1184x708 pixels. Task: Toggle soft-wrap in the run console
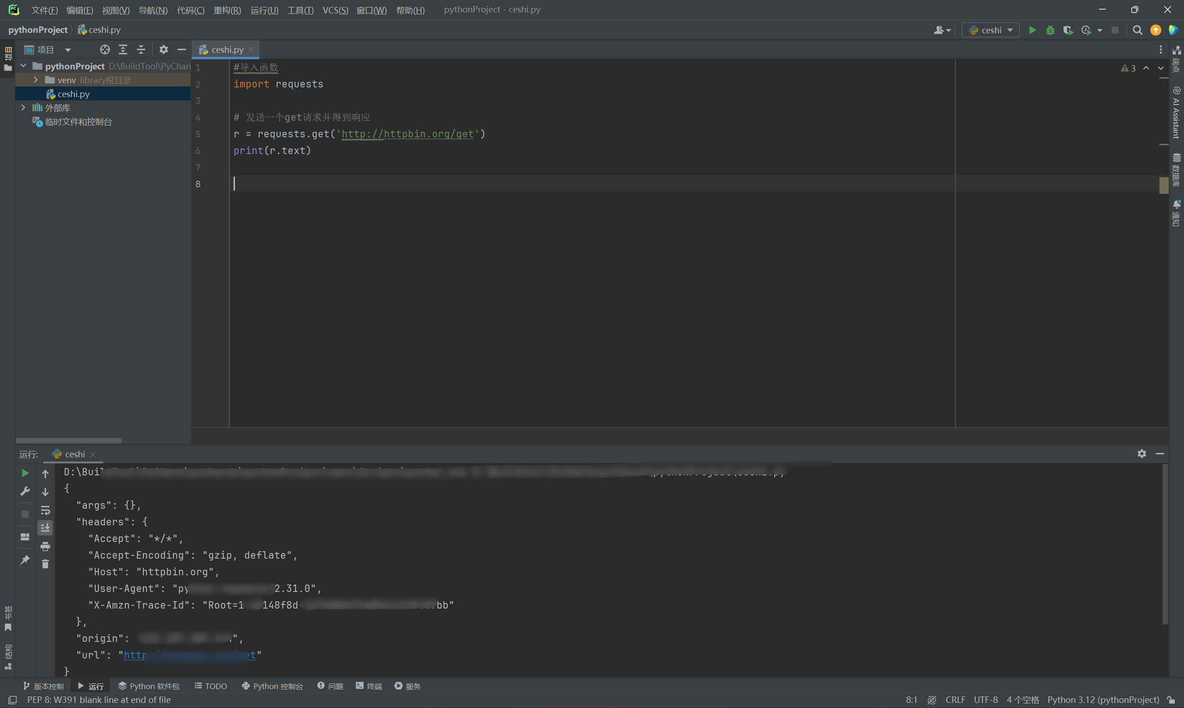pyautogui.click(x=45, y=511)
